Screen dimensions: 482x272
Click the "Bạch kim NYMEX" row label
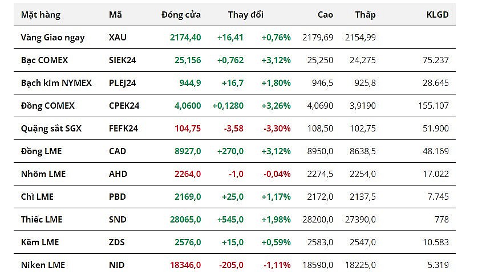[x=56, y=83]
